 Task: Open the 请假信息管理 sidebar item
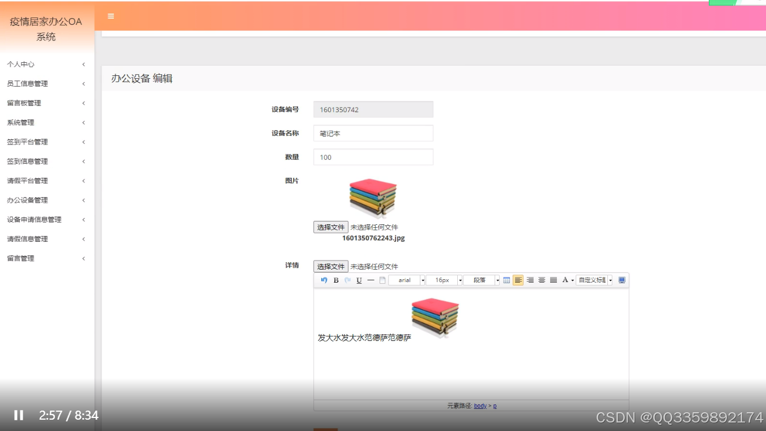pyautogui.click(x=47, y=239)
